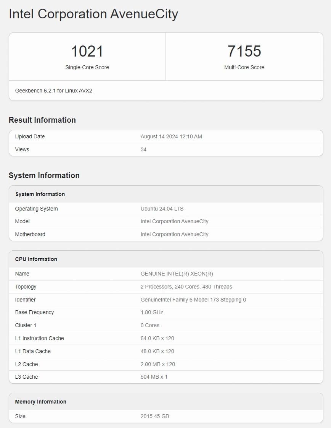Click the Ubuntu 24.04 LTS operating system value
The height and width of the screenshot is (428, 331).
[x=162, y=209]
